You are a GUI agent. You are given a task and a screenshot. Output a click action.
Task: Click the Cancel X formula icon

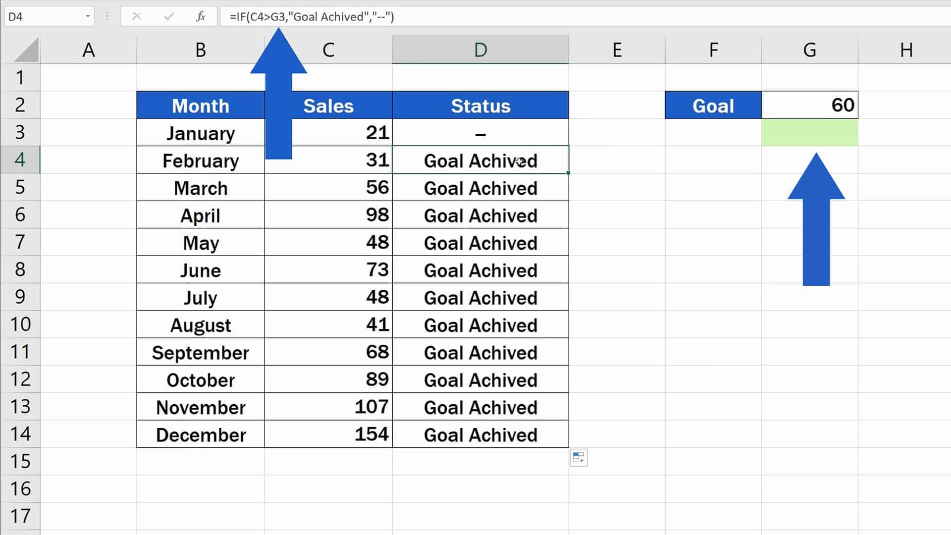tap(137, 16)
